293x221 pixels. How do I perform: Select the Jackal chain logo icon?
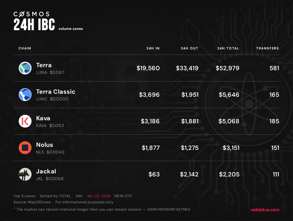point(25,174)
